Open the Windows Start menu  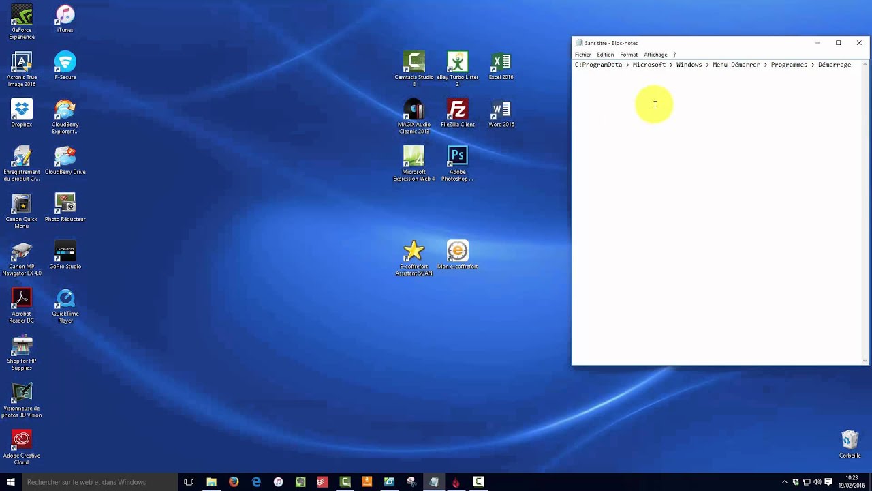pos(10,482)
